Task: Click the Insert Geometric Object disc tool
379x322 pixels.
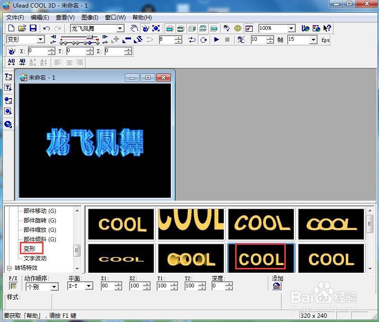Action: [8, 124]
